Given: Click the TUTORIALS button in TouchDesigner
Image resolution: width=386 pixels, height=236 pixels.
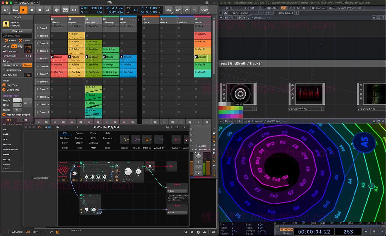Looking at the screenshot, I should pyautogui.click(x=270, y=8).
